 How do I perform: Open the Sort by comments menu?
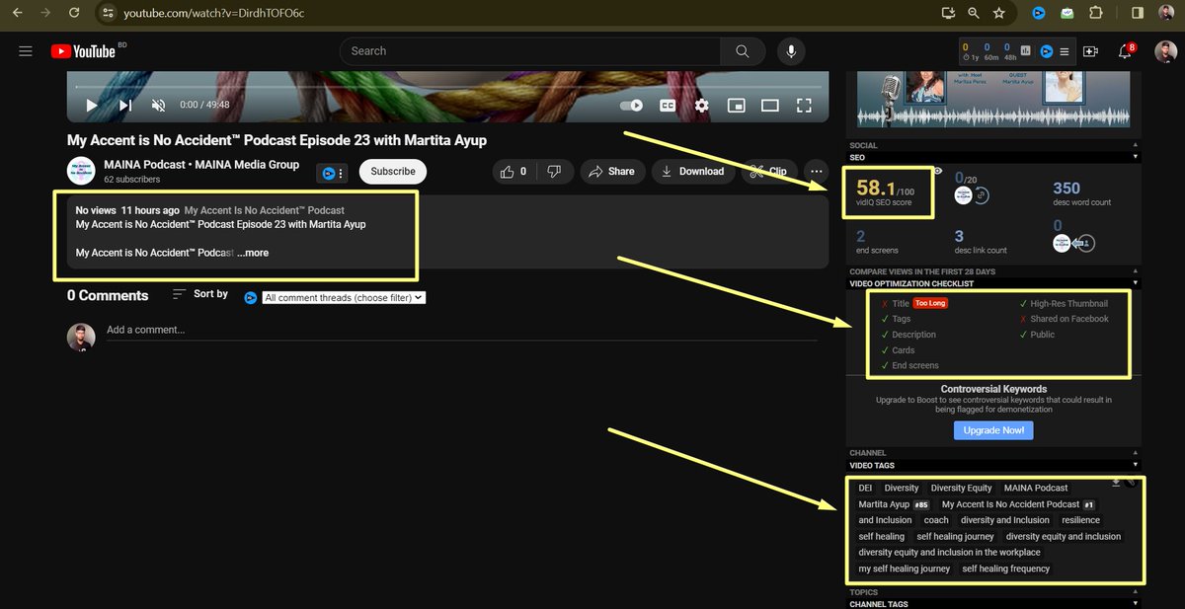(199, 293)
